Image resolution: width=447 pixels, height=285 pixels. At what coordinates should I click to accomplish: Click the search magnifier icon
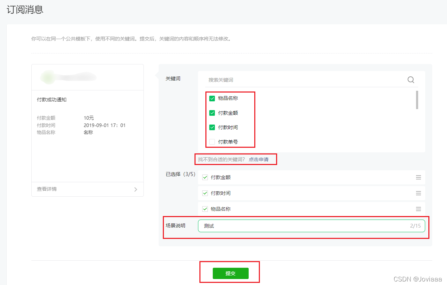(410, 80)
